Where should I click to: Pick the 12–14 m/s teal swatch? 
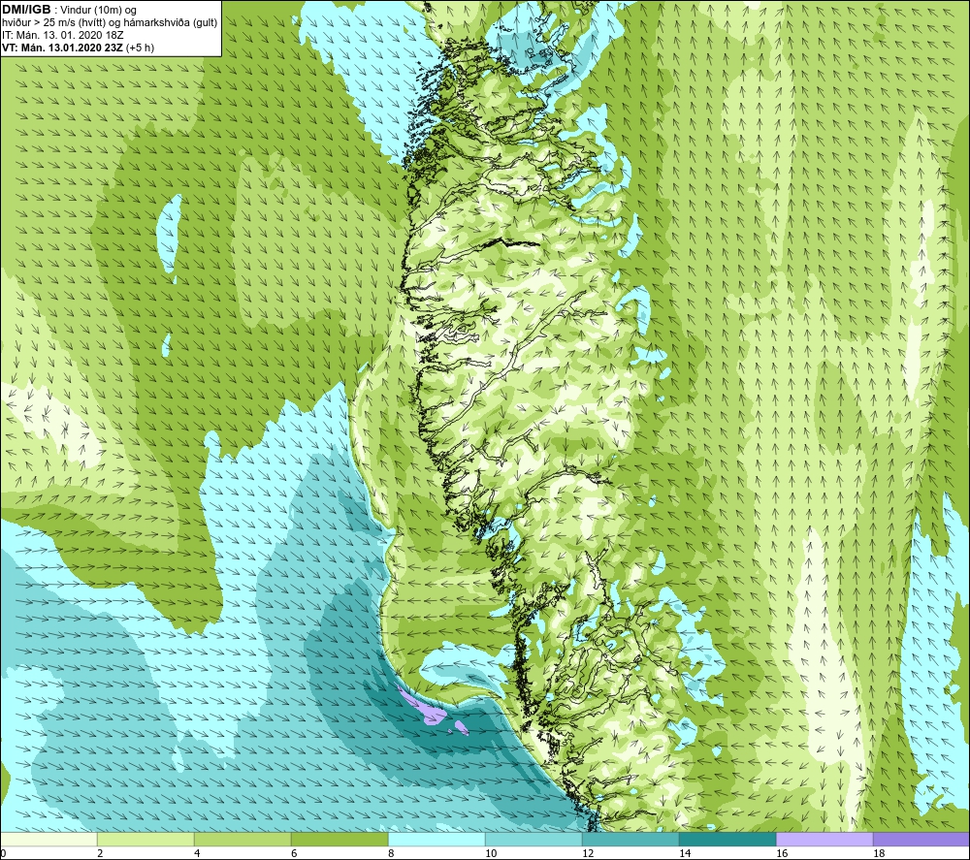(630, 839)
